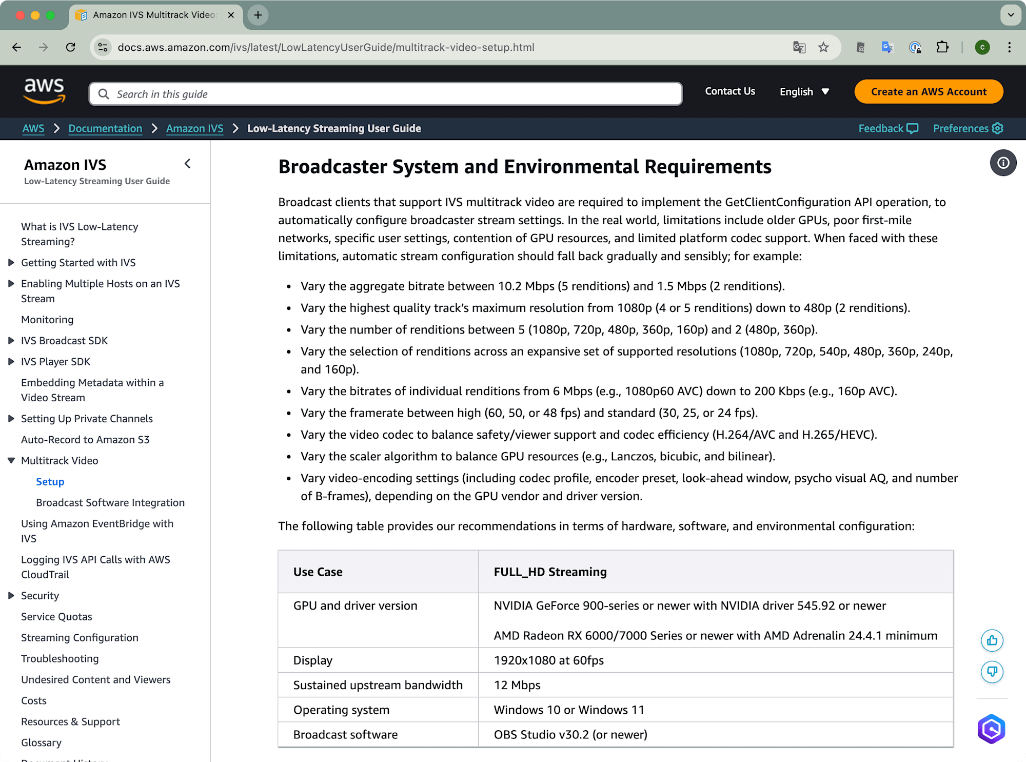The height and width of the screenshot is (762, 1026).
Task: Open Glossary page
Action: point(41,743)
